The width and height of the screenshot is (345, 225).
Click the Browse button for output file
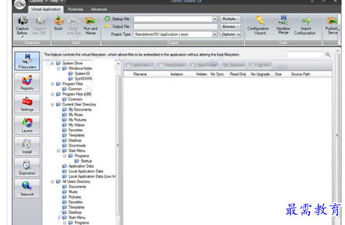point(230,27)
